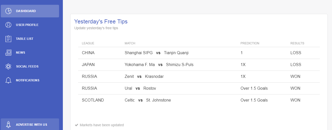Click the News newspaper icon
The width and height of the screenshot is (332, 130).
click(x=8, y=53)
